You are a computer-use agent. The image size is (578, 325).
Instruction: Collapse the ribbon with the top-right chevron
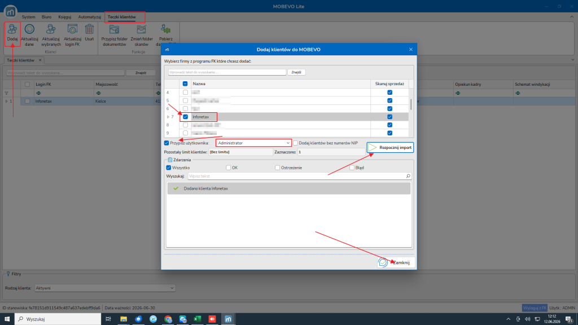pyautogui.click(x=572, y=16)
